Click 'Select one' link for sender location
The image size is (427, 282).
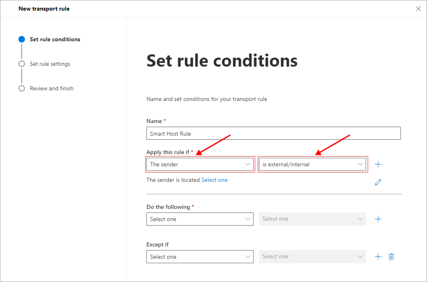pyautogui.click(x=214, y=180)
